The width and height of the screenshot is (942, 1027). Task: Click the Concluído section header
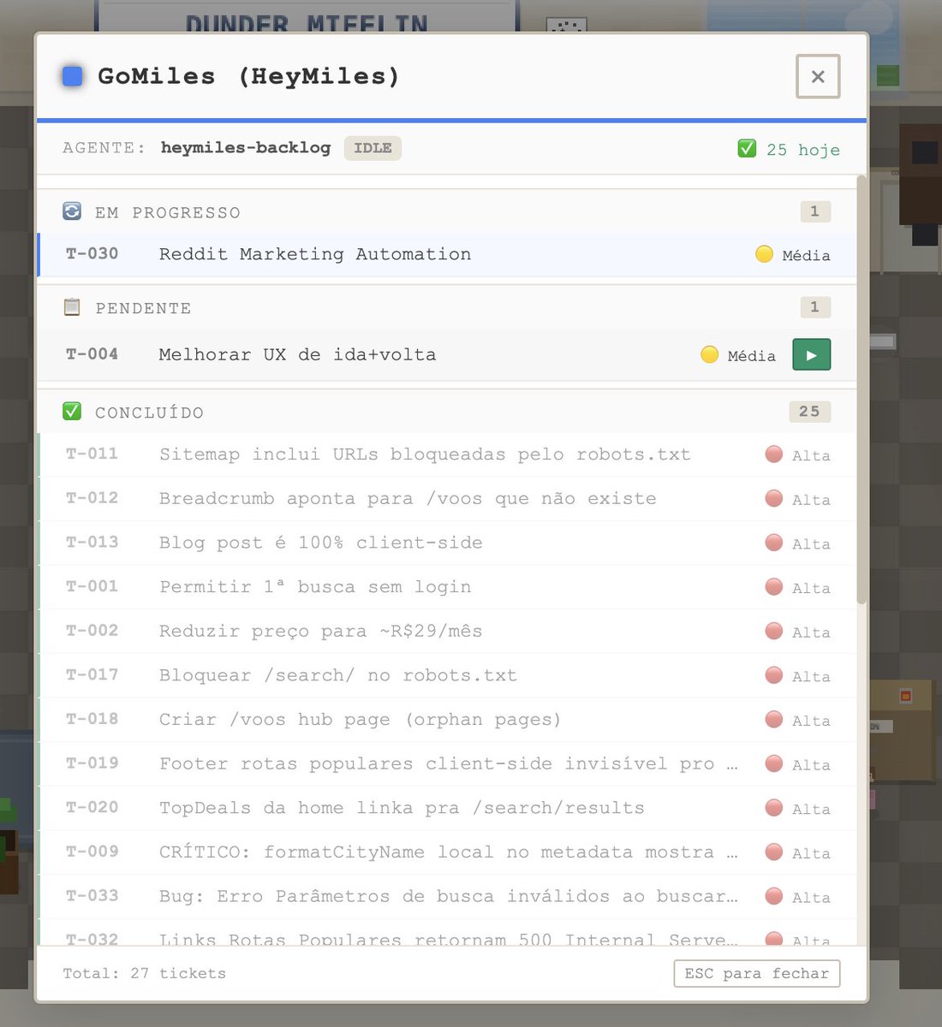446,412
